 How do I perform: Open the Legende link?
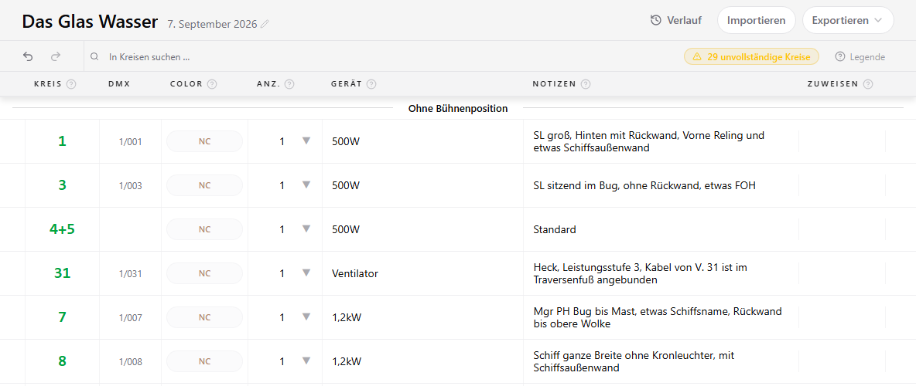(x=860, y=56)
